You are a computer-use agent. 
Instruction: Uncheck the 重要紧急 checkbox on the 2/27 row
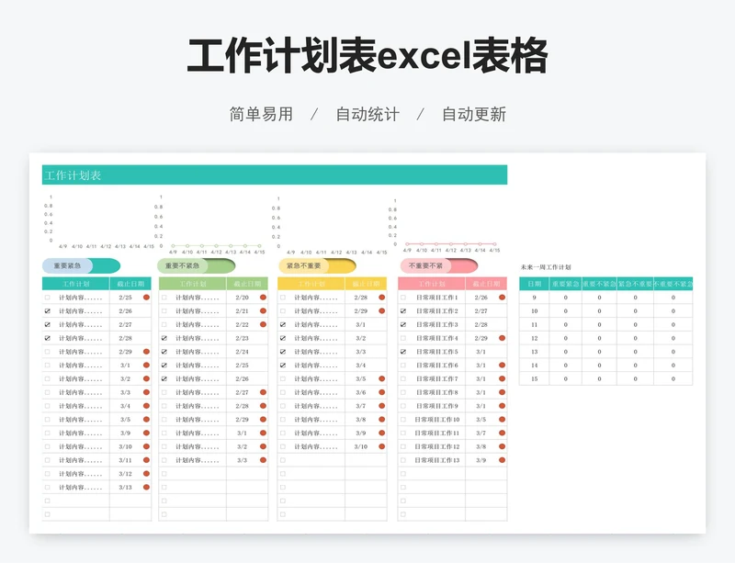pyautogui.click(x=48, y=324)
